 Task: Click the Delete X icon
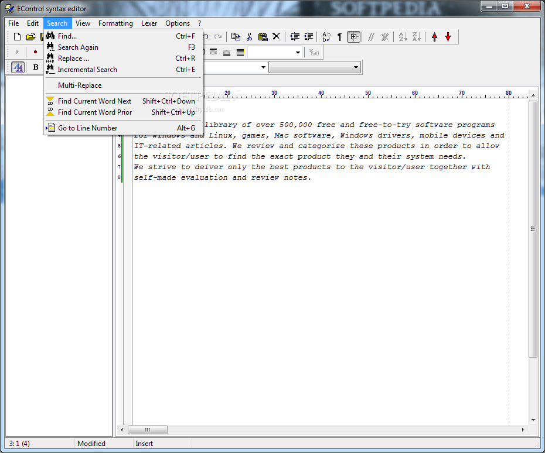(x=277, y=36)
